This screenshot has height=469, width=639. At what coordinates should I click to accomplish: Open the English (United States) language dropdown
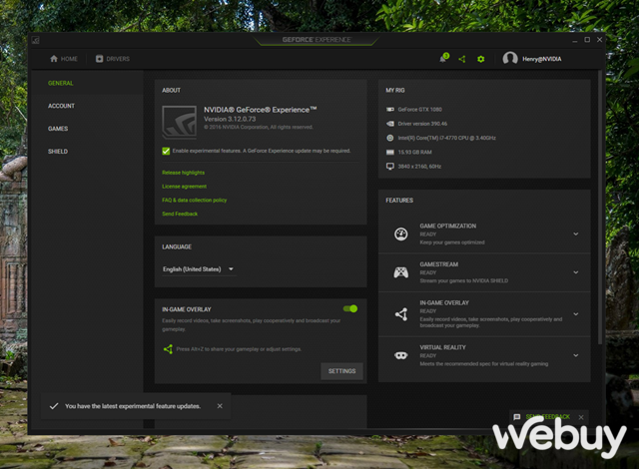(x=199, y=269)
